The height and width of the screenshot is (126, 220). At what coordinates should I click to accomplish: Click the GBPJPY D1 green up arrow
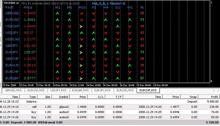(x=118, y=46)
